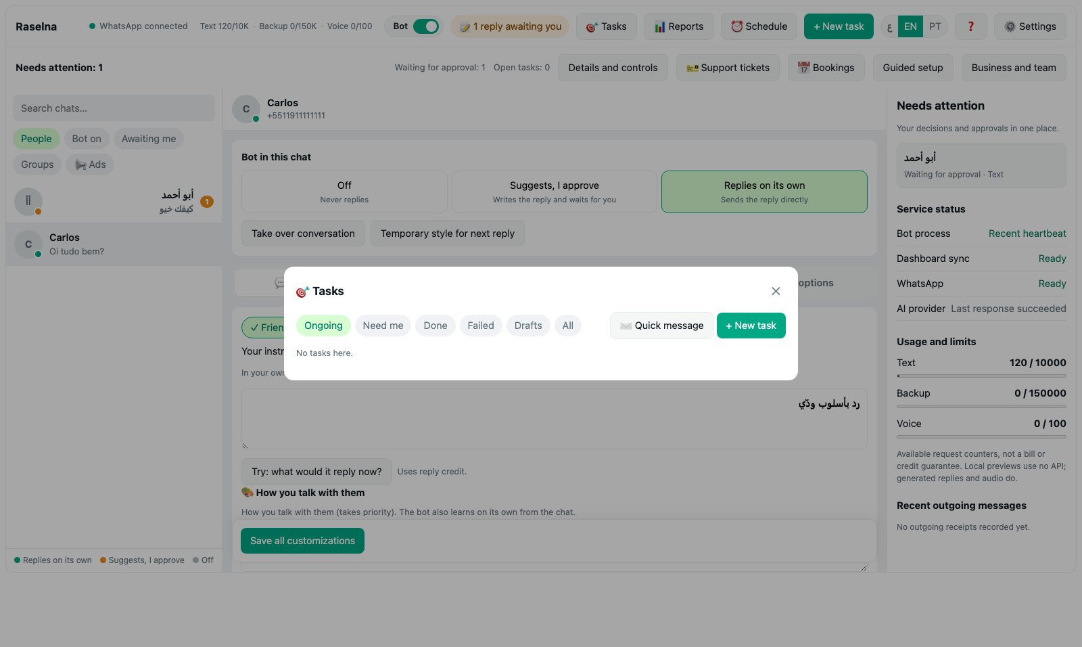This screenshot has height=647, width=1082.
Task: Open Carlos chat in the chat list
Action: (114, 244)
